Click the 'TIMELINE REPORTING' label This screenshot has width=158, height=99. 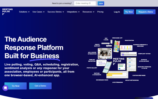[92, 60]
